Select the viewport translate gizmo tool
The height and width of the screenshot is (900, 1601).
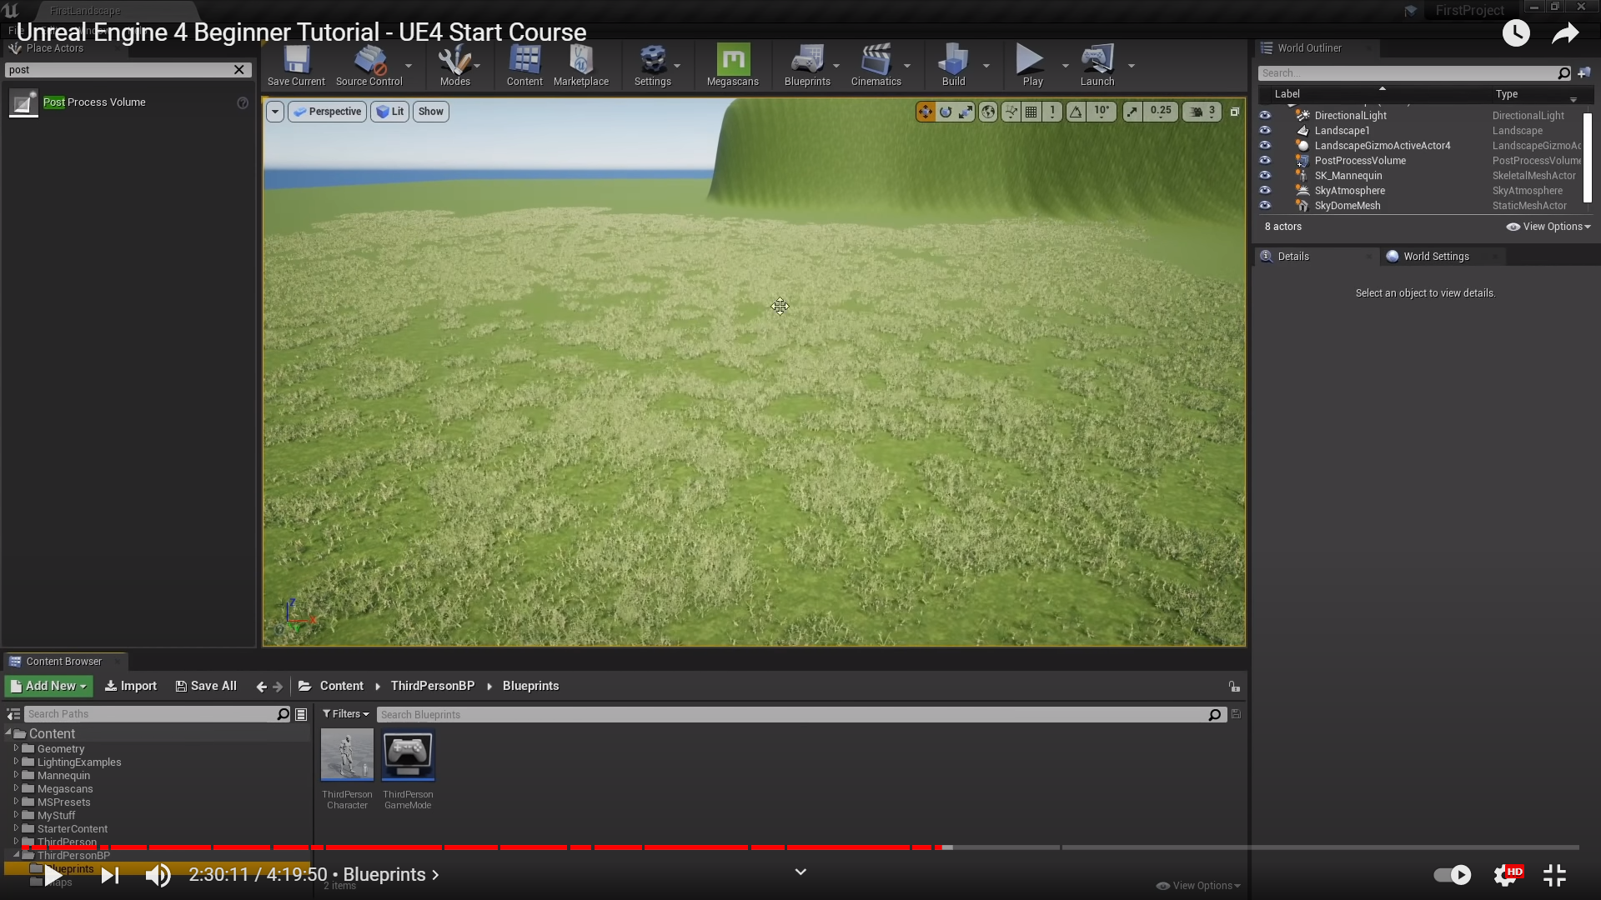925,112
